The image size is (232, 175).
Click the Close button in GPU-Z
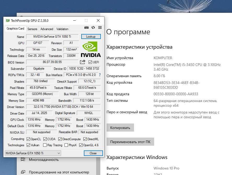pyautogui.click(x=93, y=153)
